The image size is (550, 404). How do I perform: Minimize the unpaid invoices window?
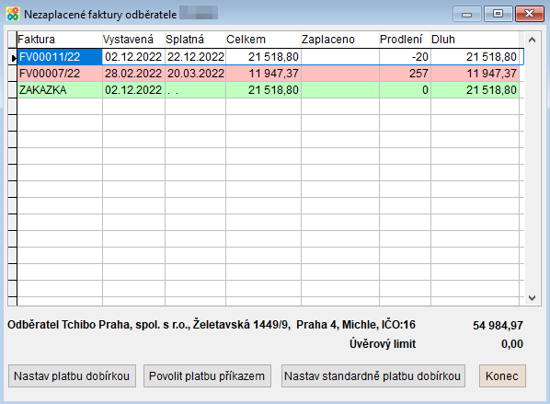(466, 15)
